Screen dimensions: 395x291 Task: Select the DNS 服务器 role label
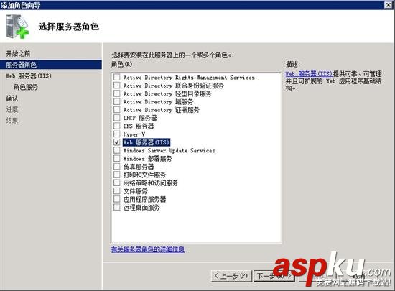tap(139, 126)
